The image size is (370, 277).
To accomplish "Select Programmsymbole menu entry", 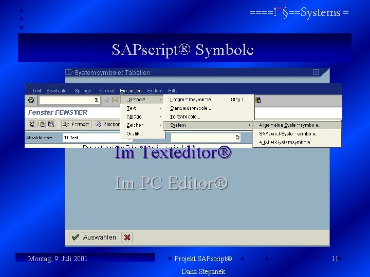I will point(209,100).
